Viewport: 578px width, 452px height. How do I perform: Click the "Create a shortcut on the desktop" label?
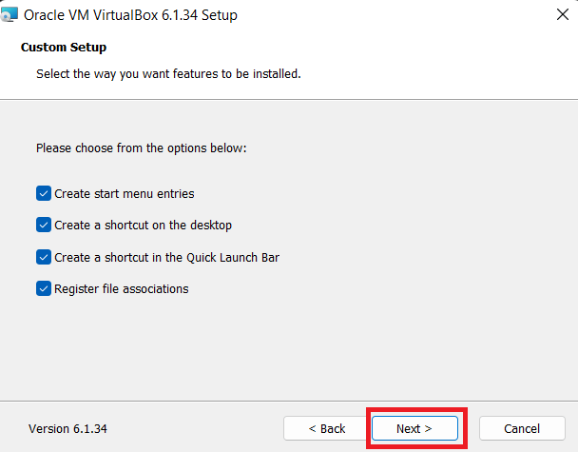point(143,226)
